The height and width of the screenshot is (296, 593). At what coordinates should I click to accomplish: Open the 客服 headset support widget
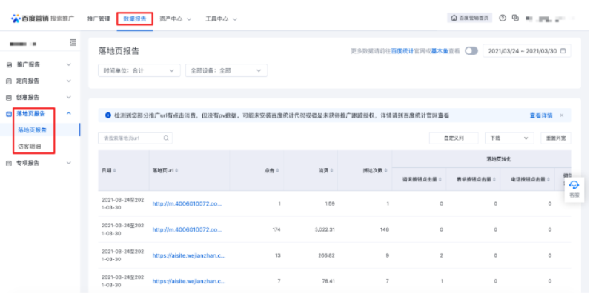574,189
